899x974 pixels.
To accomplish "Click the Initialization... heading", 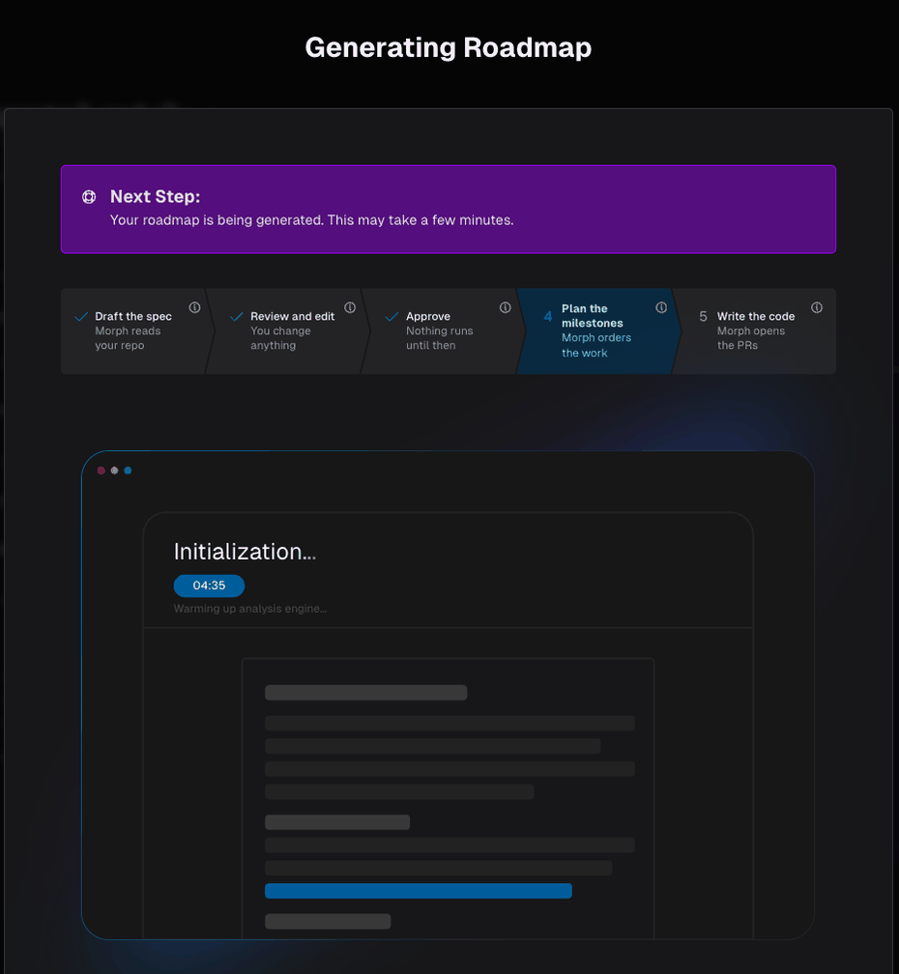I will click(245, 552).
